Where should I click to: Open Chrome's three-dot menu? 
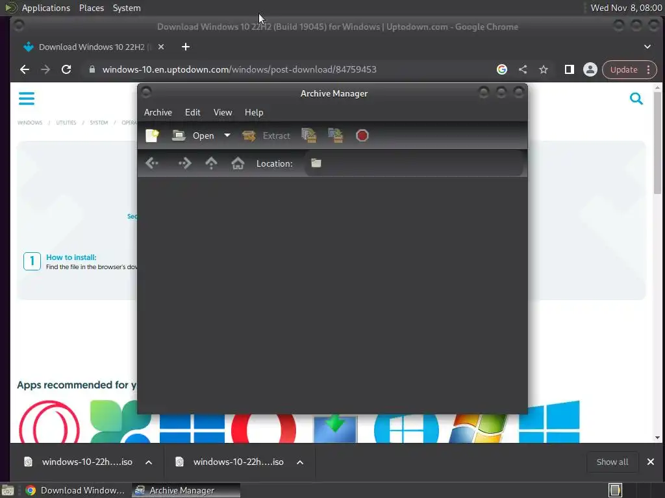[x=649, y=69]
